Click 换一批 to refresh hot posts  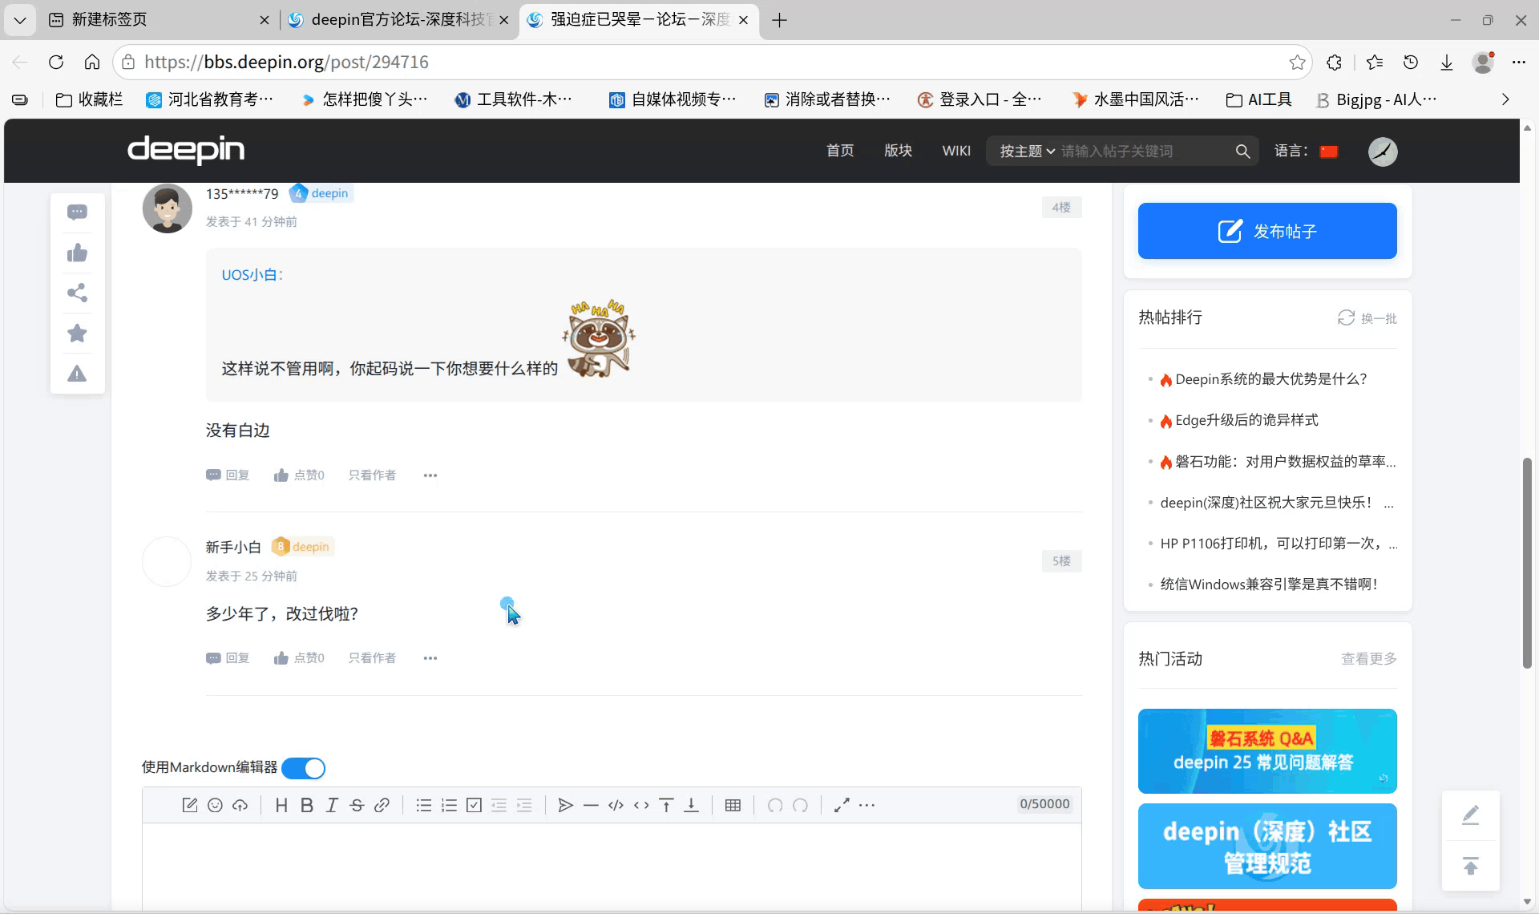point(1367,318)
